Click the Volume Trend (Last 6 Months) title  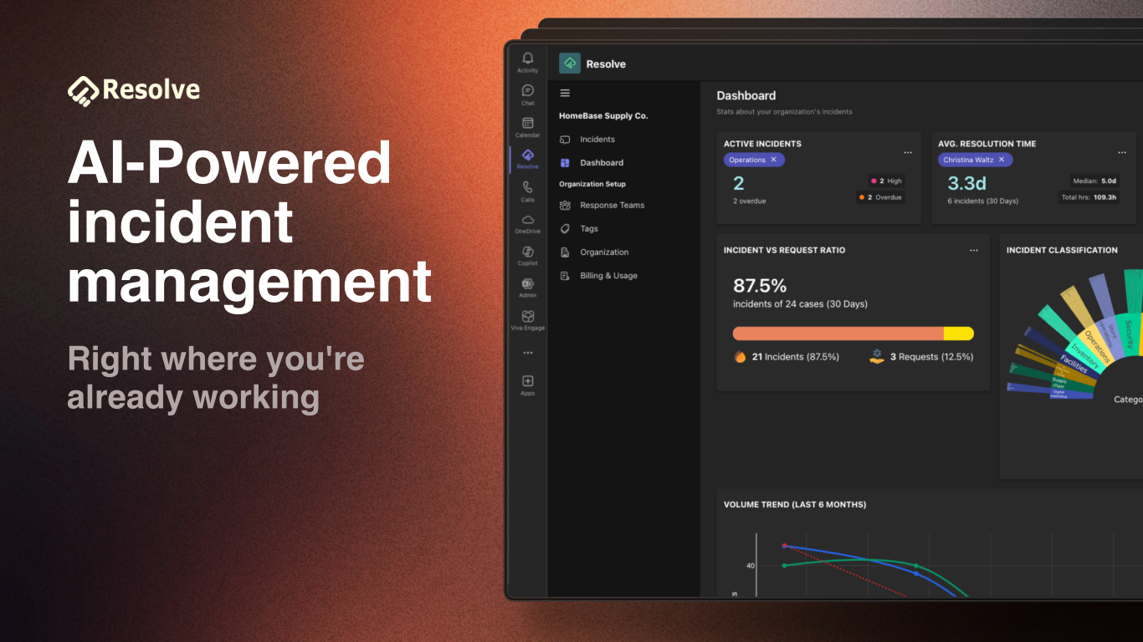795,505
